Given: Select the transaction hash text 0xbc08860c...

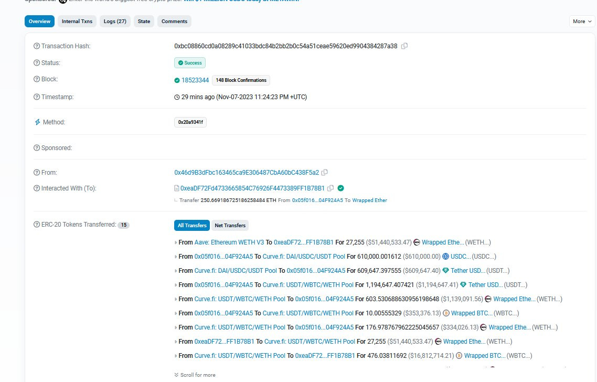Looking at the screenshot, I should [x=286, y=46].
